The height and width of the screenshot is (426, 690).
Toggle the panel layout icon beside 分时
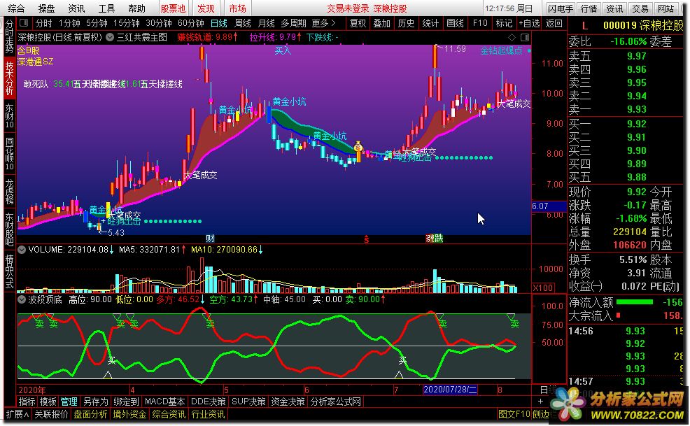tap(24, 23)
